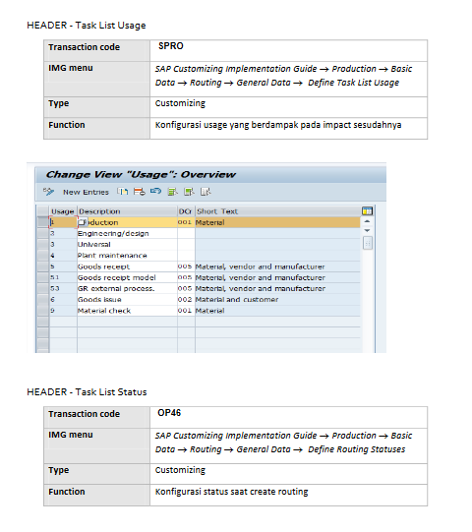Click Usage value 53

point(55,288)
